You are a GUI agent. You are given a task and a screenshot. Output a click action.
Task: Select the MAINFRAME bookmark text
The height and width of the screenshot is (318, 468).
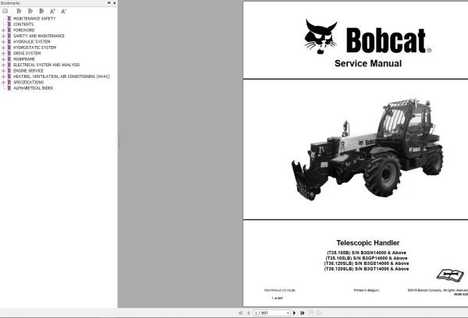tap(24, 59)
